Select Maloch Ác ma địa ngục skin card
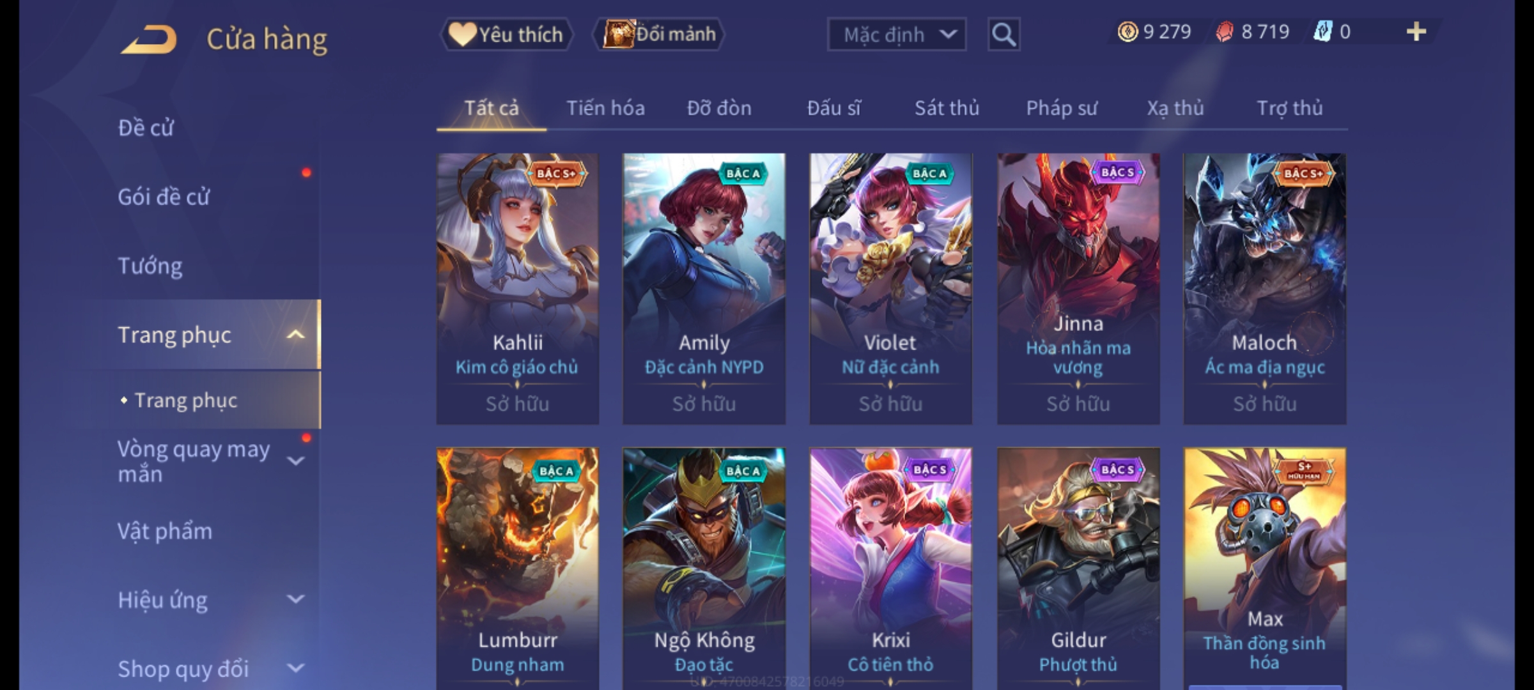The width and height of the screenshot is (1534, 690). pyautogui.click(x=1265, y=289)
